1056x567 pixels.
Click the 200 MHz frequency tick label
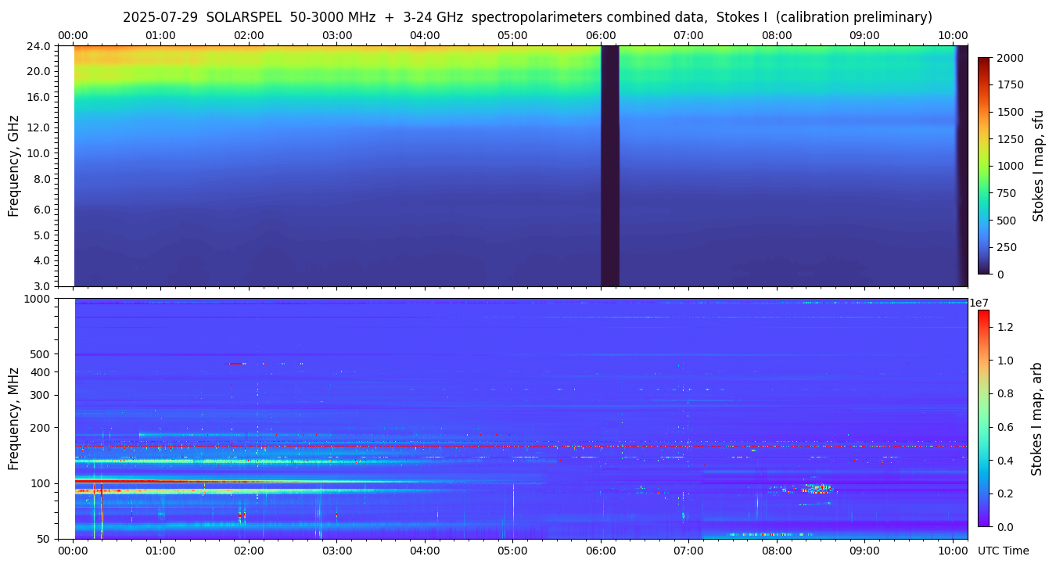41,428
